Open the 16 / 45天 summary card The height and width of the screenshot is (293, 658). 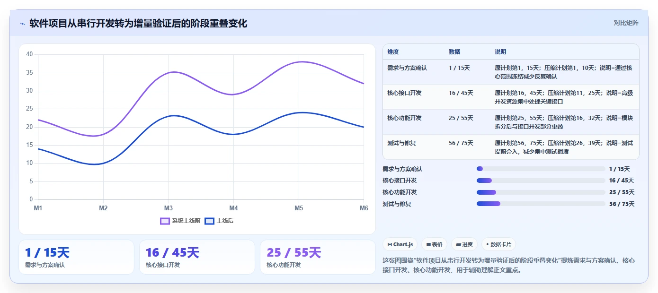click(x=197, y=257)
